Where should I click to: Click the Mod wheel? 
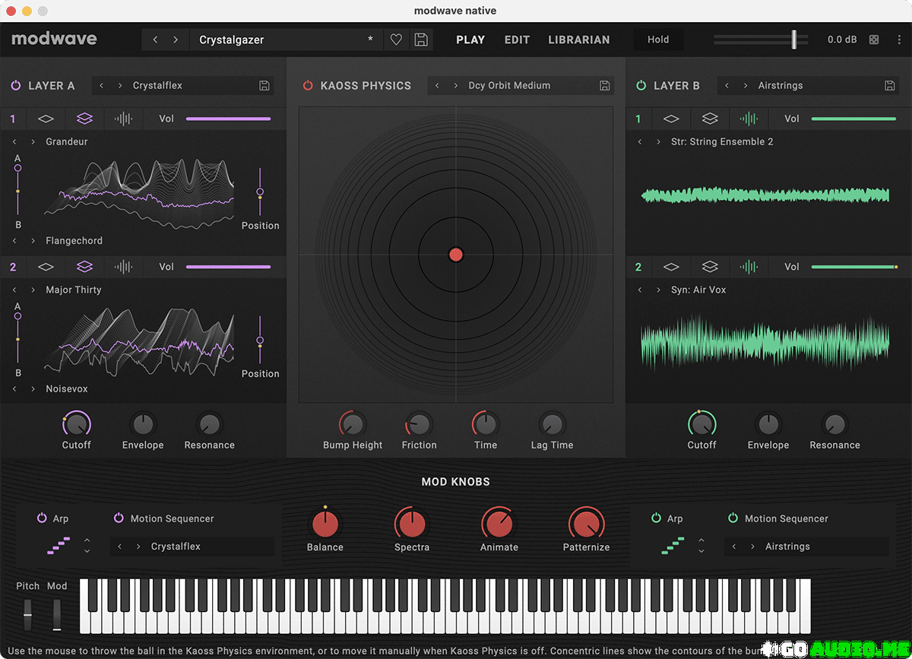point(57,614)
